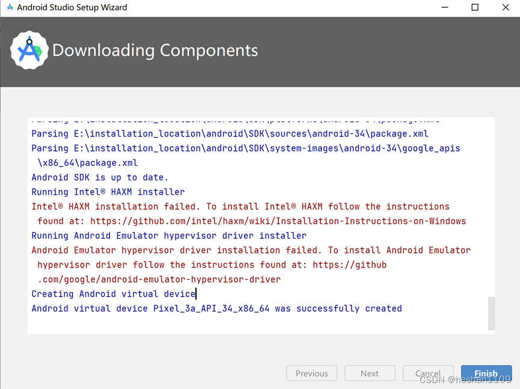Select the Android SDK is up to date line
Viewport: 520px width, 389px height.
(x=100, y=177)
